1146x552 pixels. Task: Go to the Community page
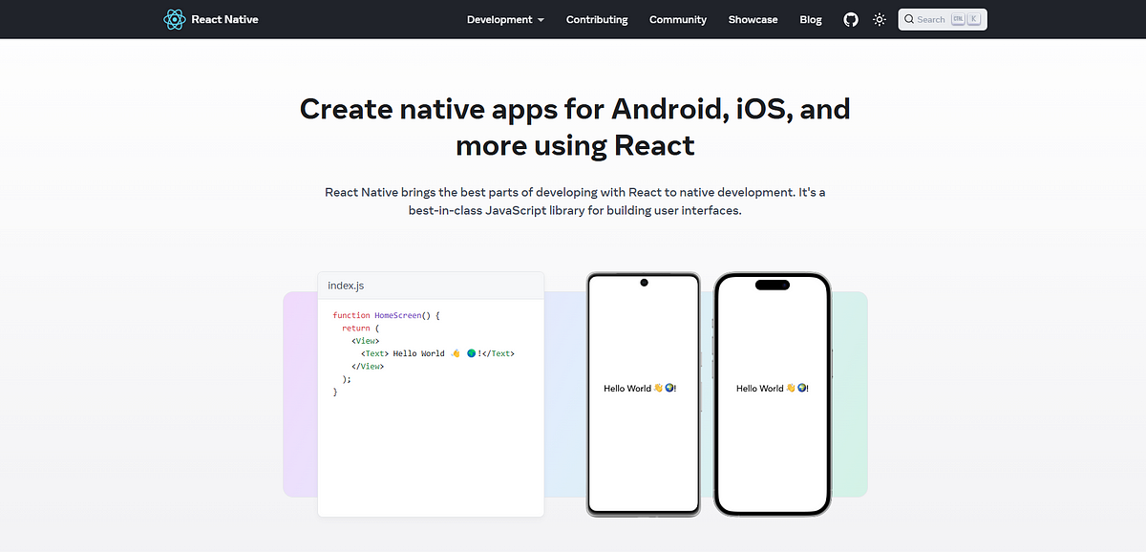tap(678, 19)
